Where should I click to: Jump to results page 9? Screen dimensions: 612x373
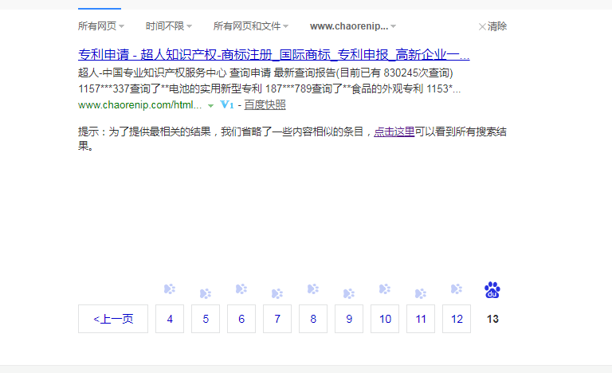click(x=349, y=319)
